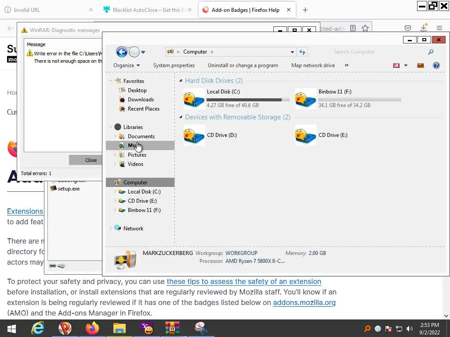
Task: Toggle Firefox reader view icon
Action: tap(353, 28)
